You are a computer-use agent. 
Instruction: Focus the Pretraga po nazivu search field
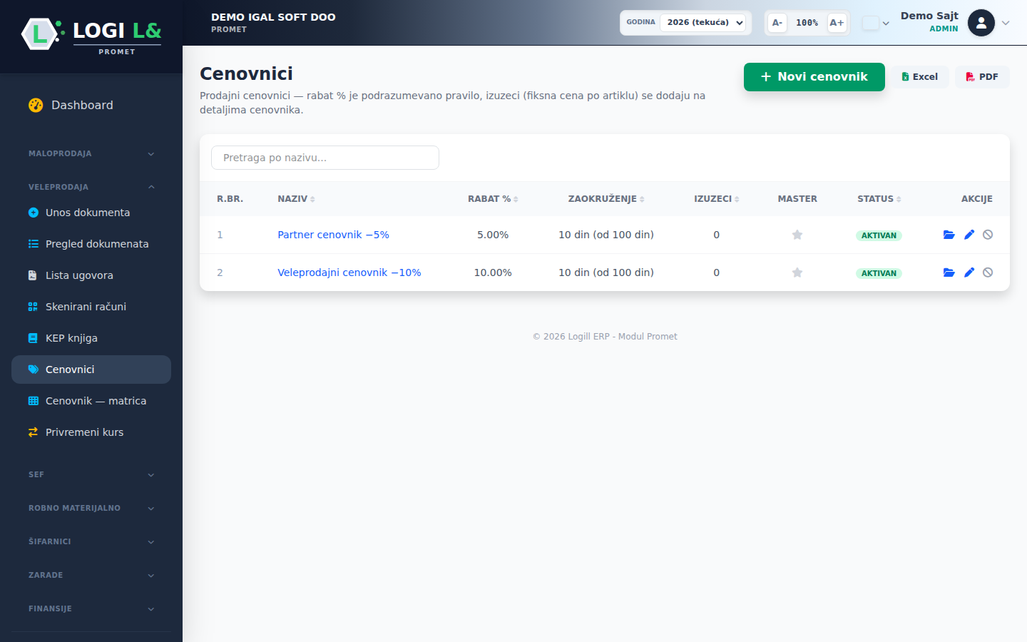[325, 158]
